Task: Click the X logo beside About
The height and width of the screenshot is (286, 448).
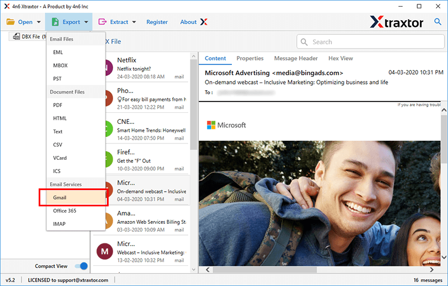Action: tap(204, 22)
